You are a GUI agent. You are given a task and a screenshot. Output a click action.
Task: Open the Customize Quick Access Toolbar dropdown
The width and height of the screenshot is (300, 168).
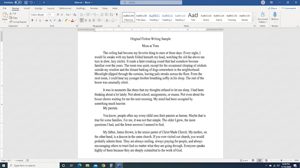tap(44, 3)
